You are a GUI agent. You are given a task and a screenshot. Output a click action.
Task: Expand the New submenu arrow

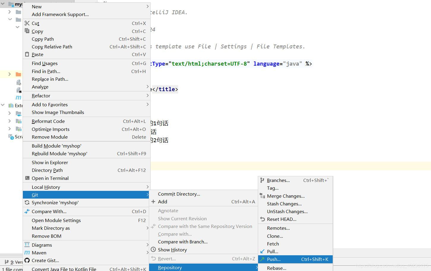pos(148,7)
